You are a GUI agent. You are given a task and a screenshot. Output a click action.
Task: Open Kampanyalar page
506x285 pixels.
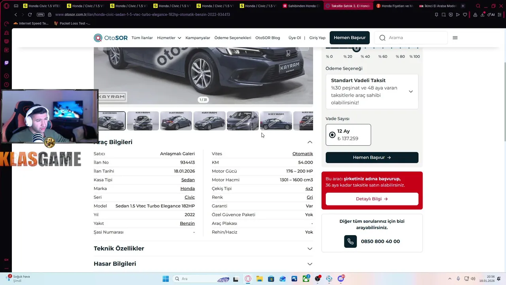pos(198,38)
